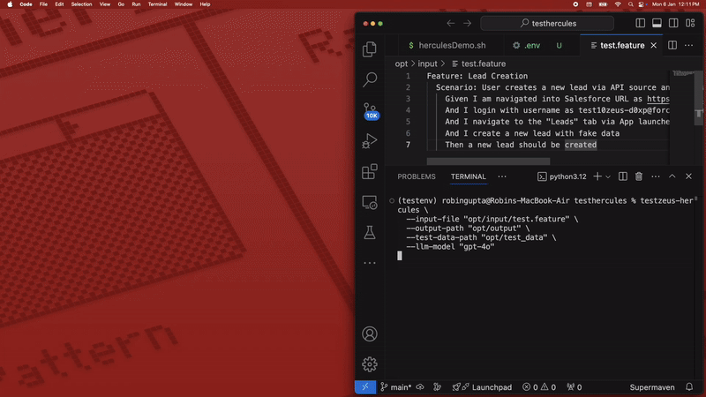
Task: Switch to the herculesDemo.sh editor tab
Action: click(x=450, y=45)
